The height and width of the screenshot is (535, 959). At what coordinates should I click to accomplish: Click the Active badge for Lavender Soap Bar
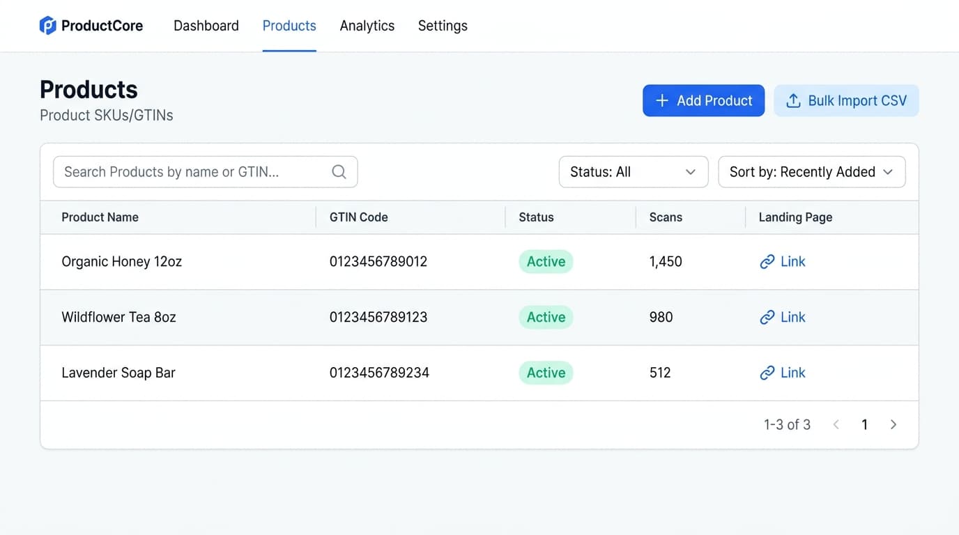pos(546,373)
